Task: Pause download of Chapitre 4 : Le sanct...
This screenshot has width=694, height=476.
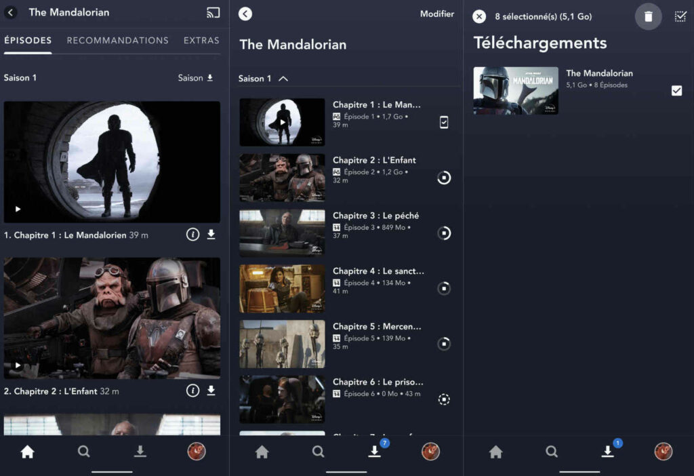Action: 444,288
